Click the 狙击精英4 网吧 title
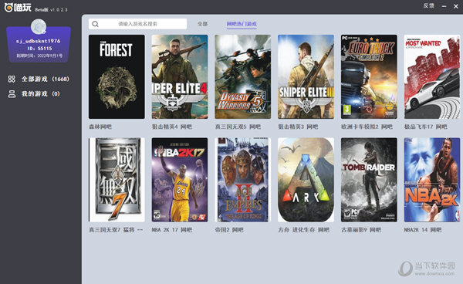 (172, 127)
